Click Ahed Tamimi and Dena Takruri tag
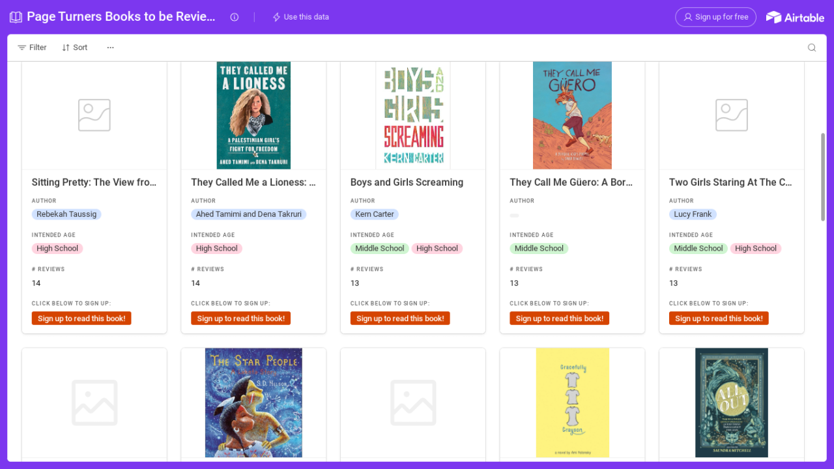The height and width of the screenshot is (469, 834). [x=249, y=214]
